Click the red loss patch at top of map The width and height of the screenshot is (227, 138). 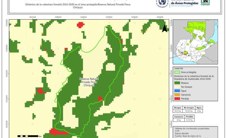coord(80,25)
